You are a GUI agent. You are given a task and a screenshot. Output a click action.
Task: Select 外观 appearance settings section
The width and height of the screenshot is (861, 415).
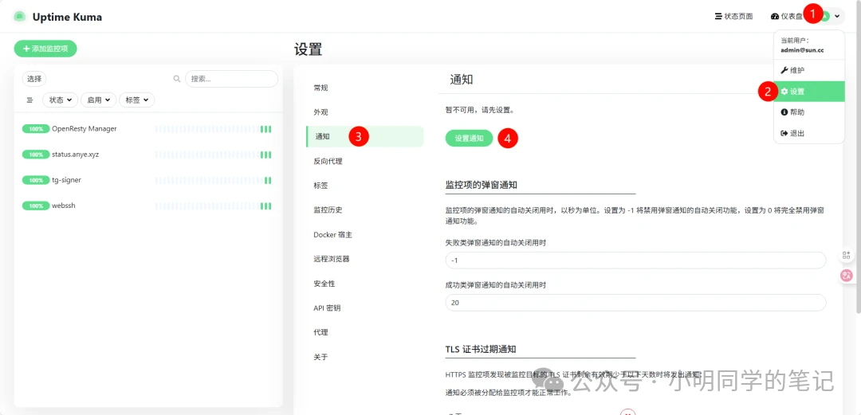(364, 112)
